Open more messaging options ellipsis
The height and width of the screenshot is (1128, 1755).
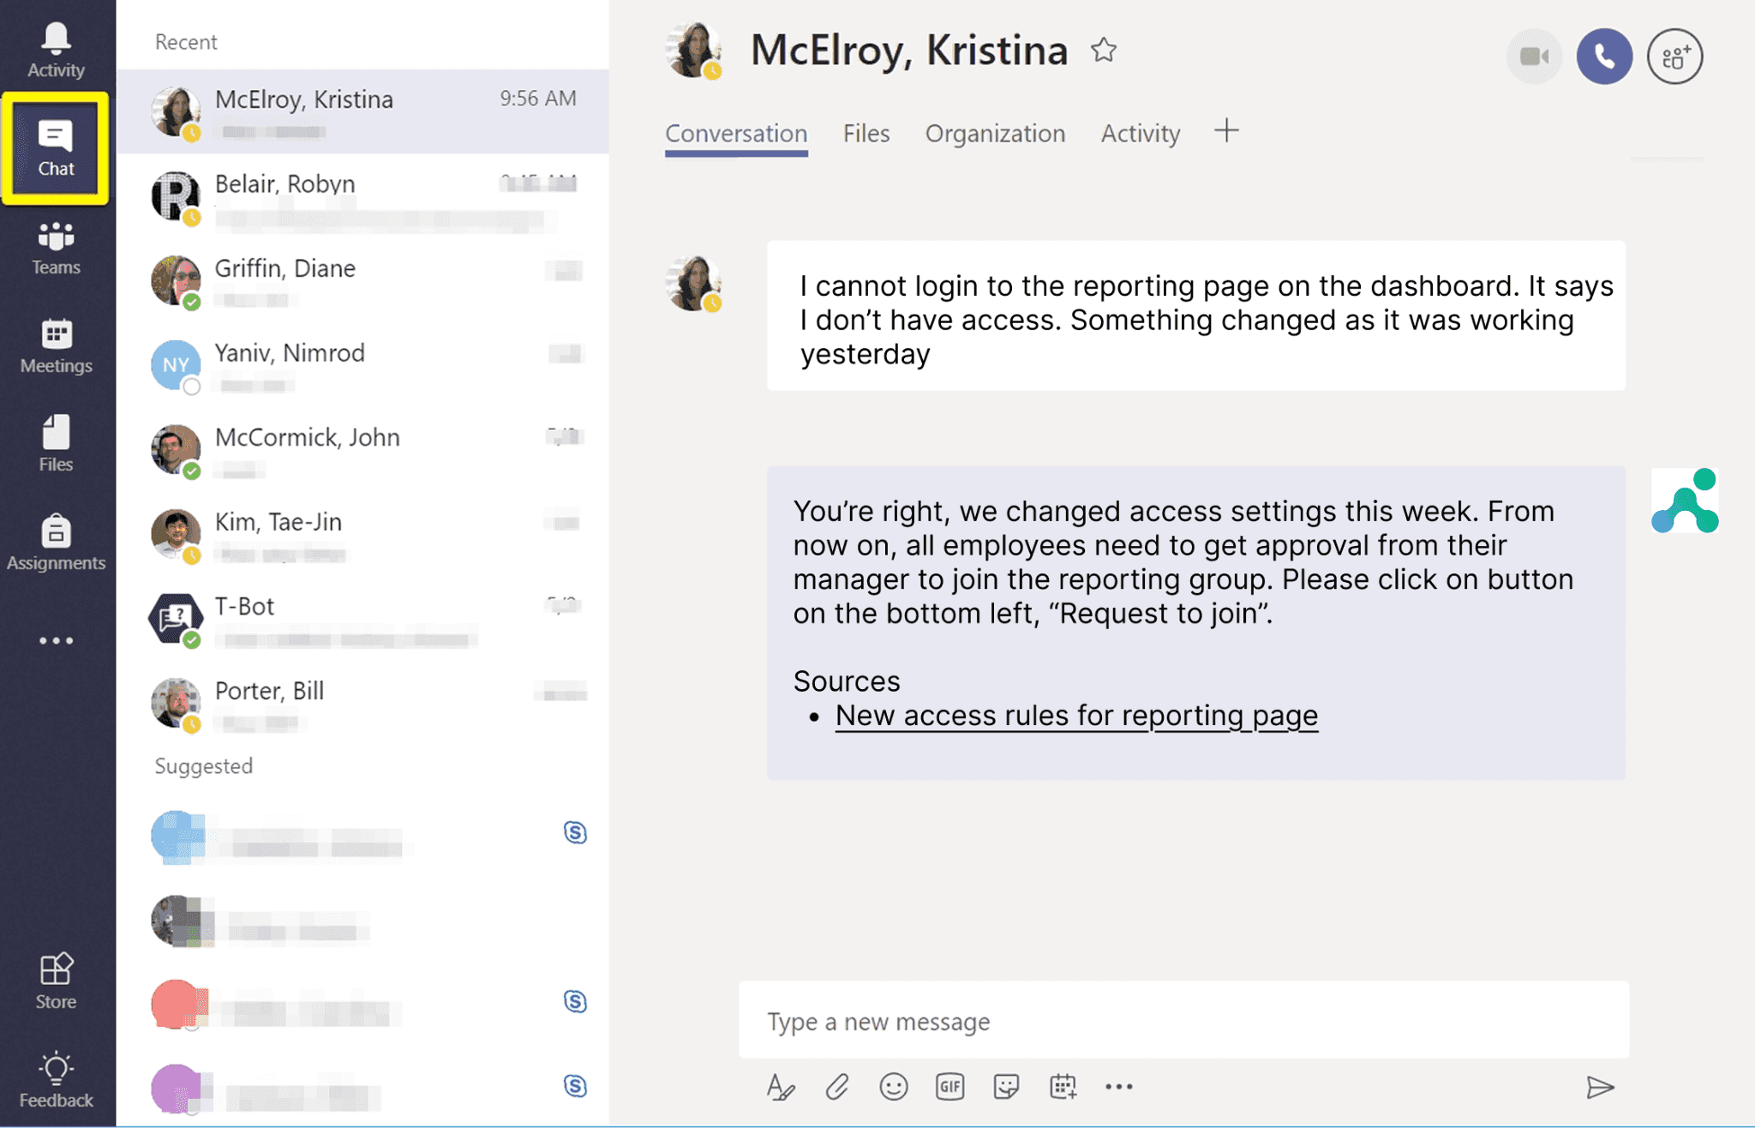pyautogui.click(x=1119, y=1086)
